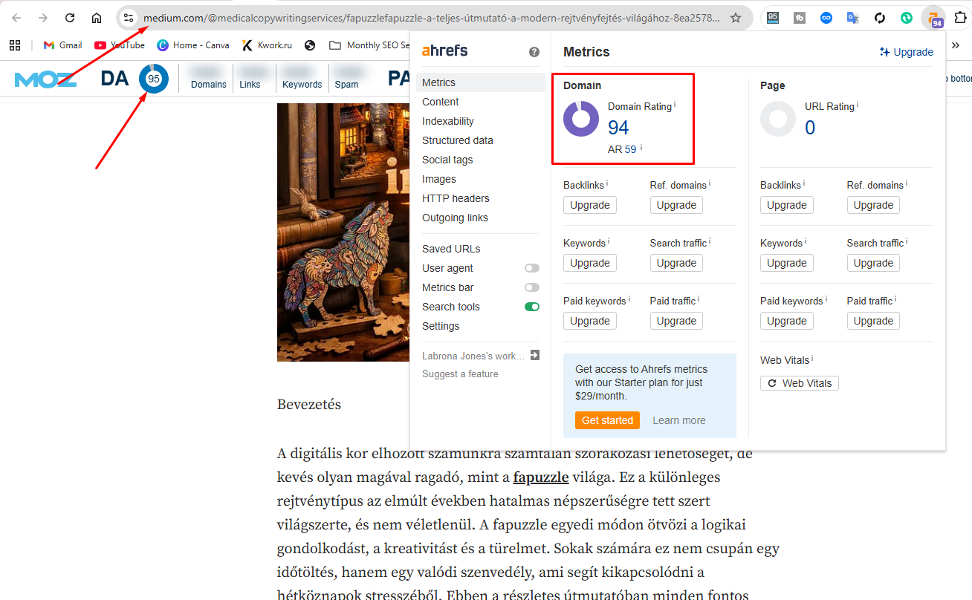Open the Chrome apps grid icon
Viewport: 972px width, 600px height.
point(15,45)
